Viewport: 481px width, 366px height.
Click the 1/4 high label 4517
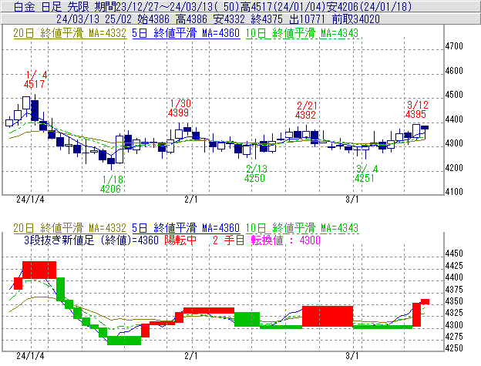click(35, 84)
